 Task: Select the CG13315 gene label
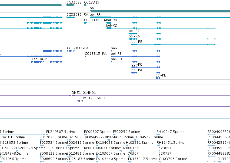pos(92,2)
